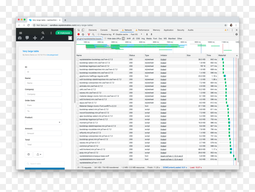Image resolution: width=255 pixels, height=192 pixels.
Task: Import a HAR file with the upload arrow
Action: (147, 34)
